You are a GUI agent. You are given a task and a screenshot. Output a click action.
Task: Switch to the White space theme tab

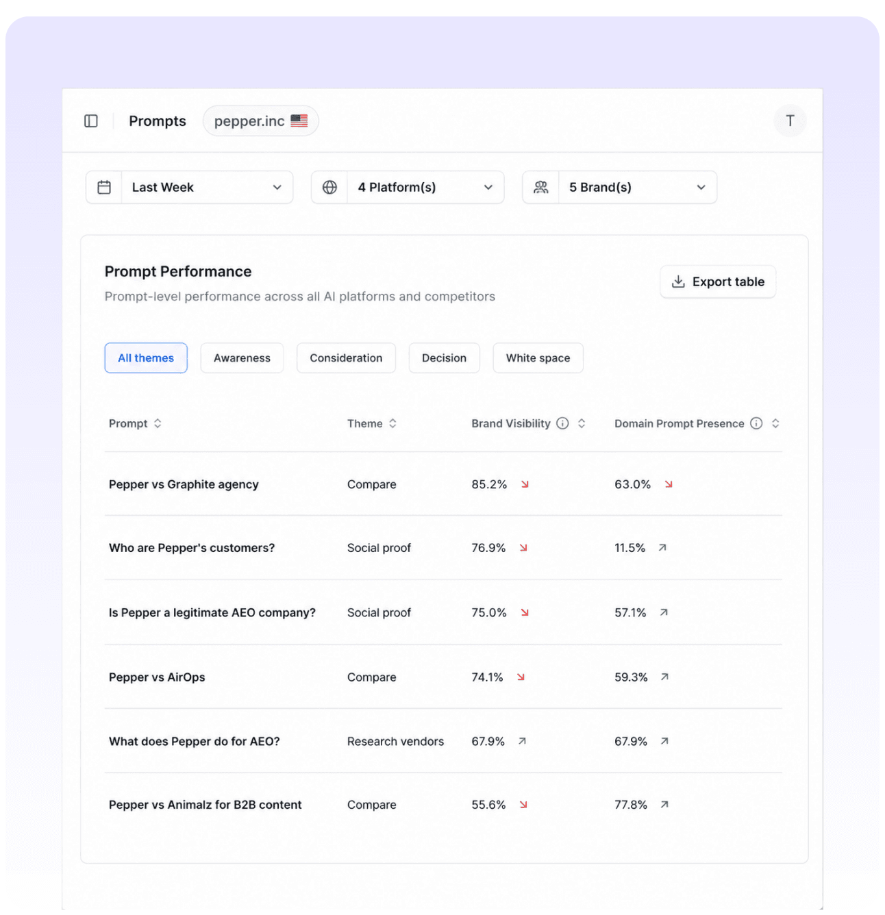pyautogui.click(x=538, y=358)
